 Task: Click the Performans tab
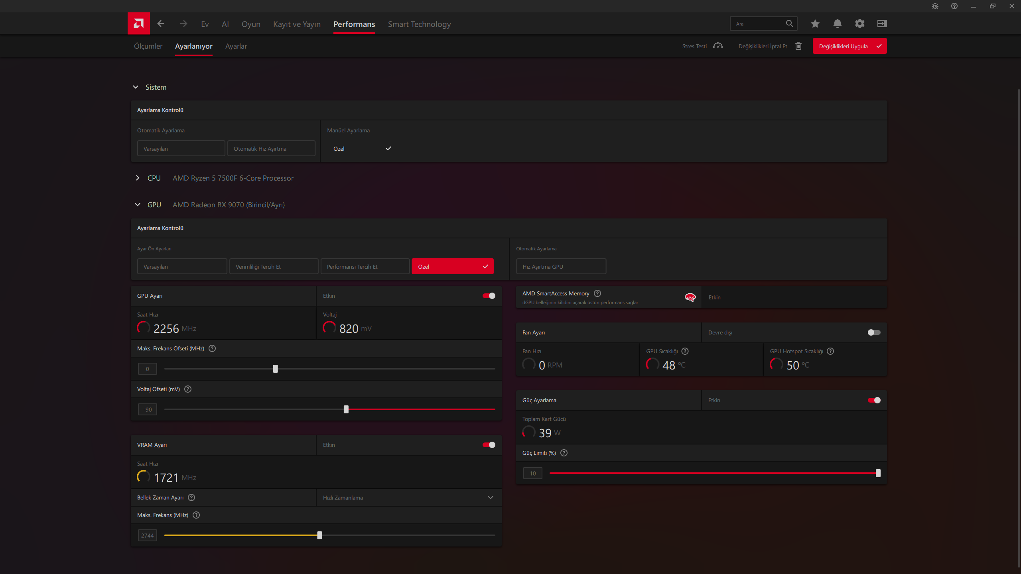[354, 24]
